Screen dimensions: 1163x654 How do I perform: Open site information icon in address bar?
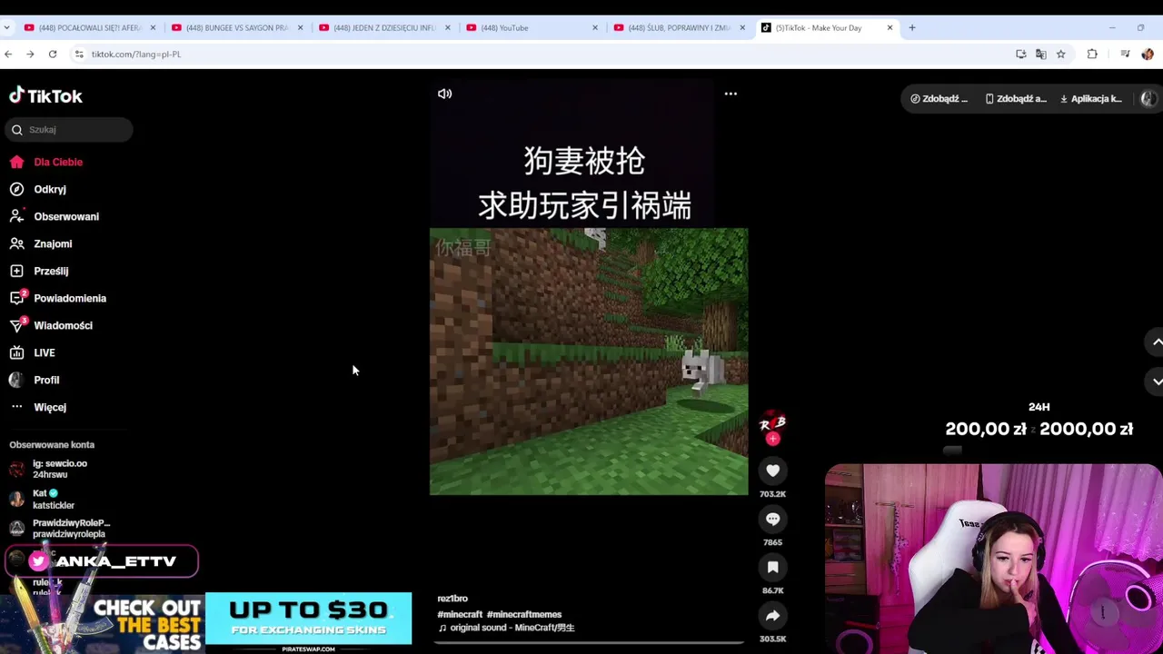pyautogui.click(x=80, y=54)
